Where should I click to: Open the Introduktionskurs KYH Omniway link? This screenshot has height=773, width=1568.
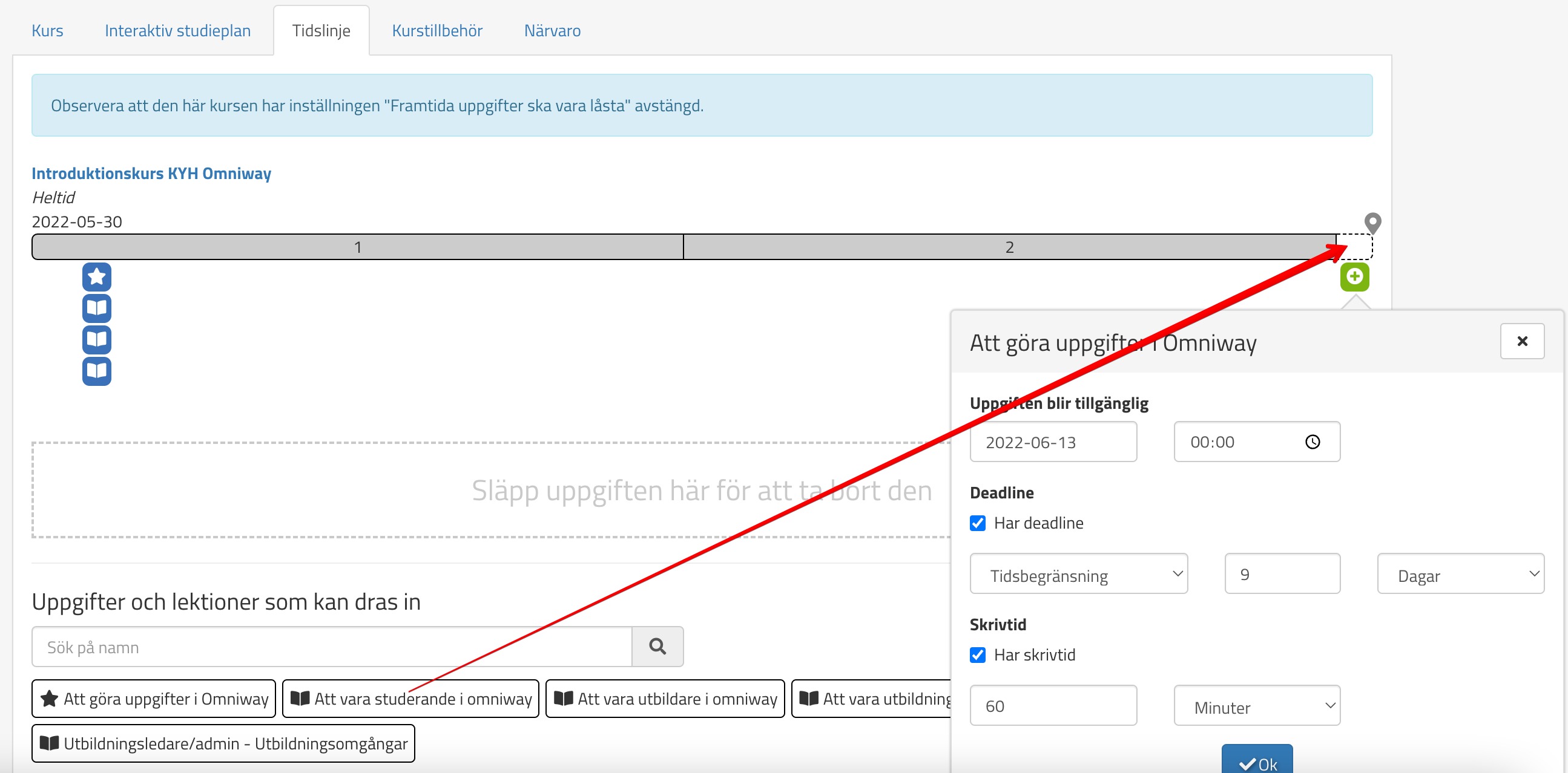tap(151, 174)
